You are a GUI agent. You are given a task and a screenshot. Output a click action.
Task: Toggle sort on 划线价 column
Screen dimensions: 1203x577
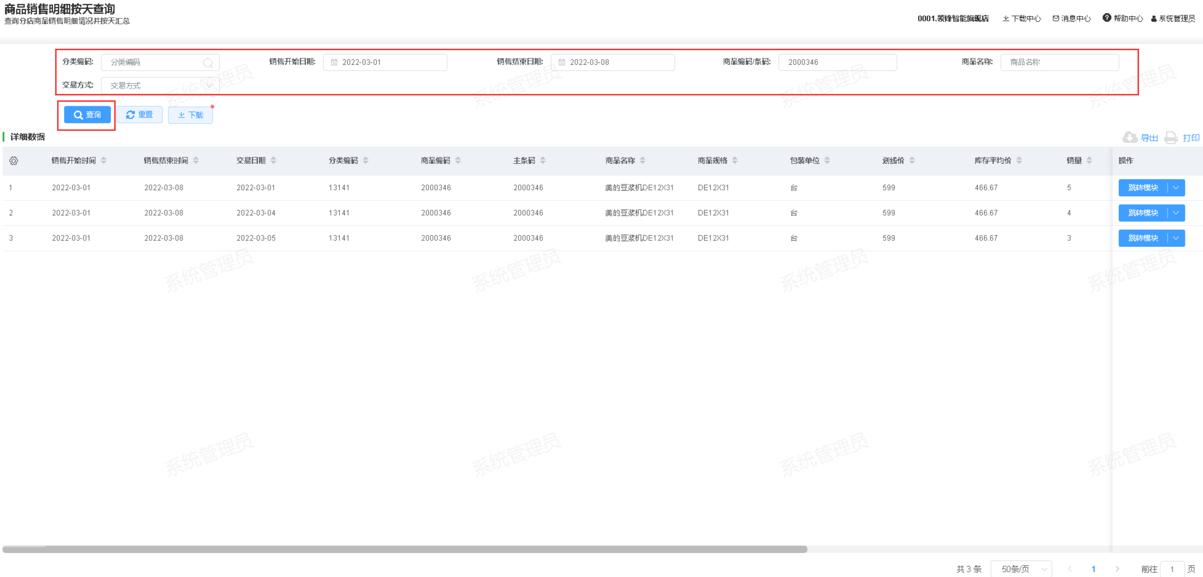[912, 160]
